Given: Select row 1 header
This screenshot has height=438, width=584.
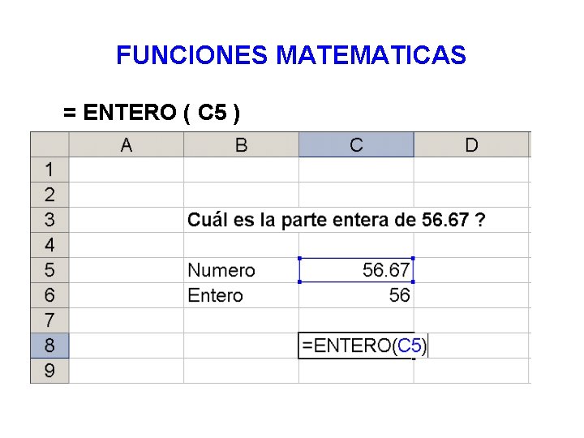Looking at the screenshot, I should click(x=49, y=170).
